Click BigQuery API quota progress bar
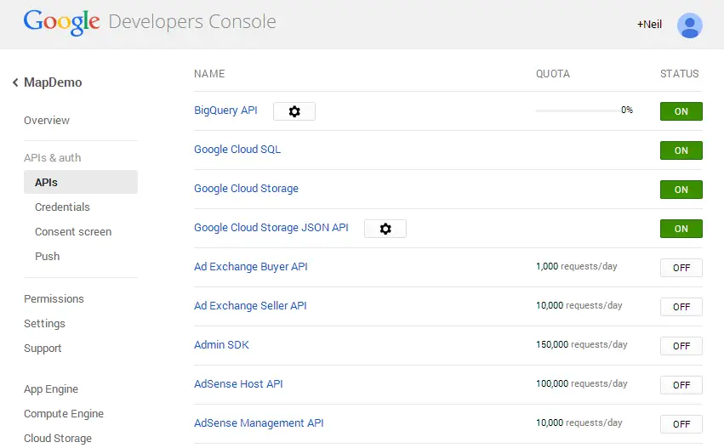 (x=578, y=111)
